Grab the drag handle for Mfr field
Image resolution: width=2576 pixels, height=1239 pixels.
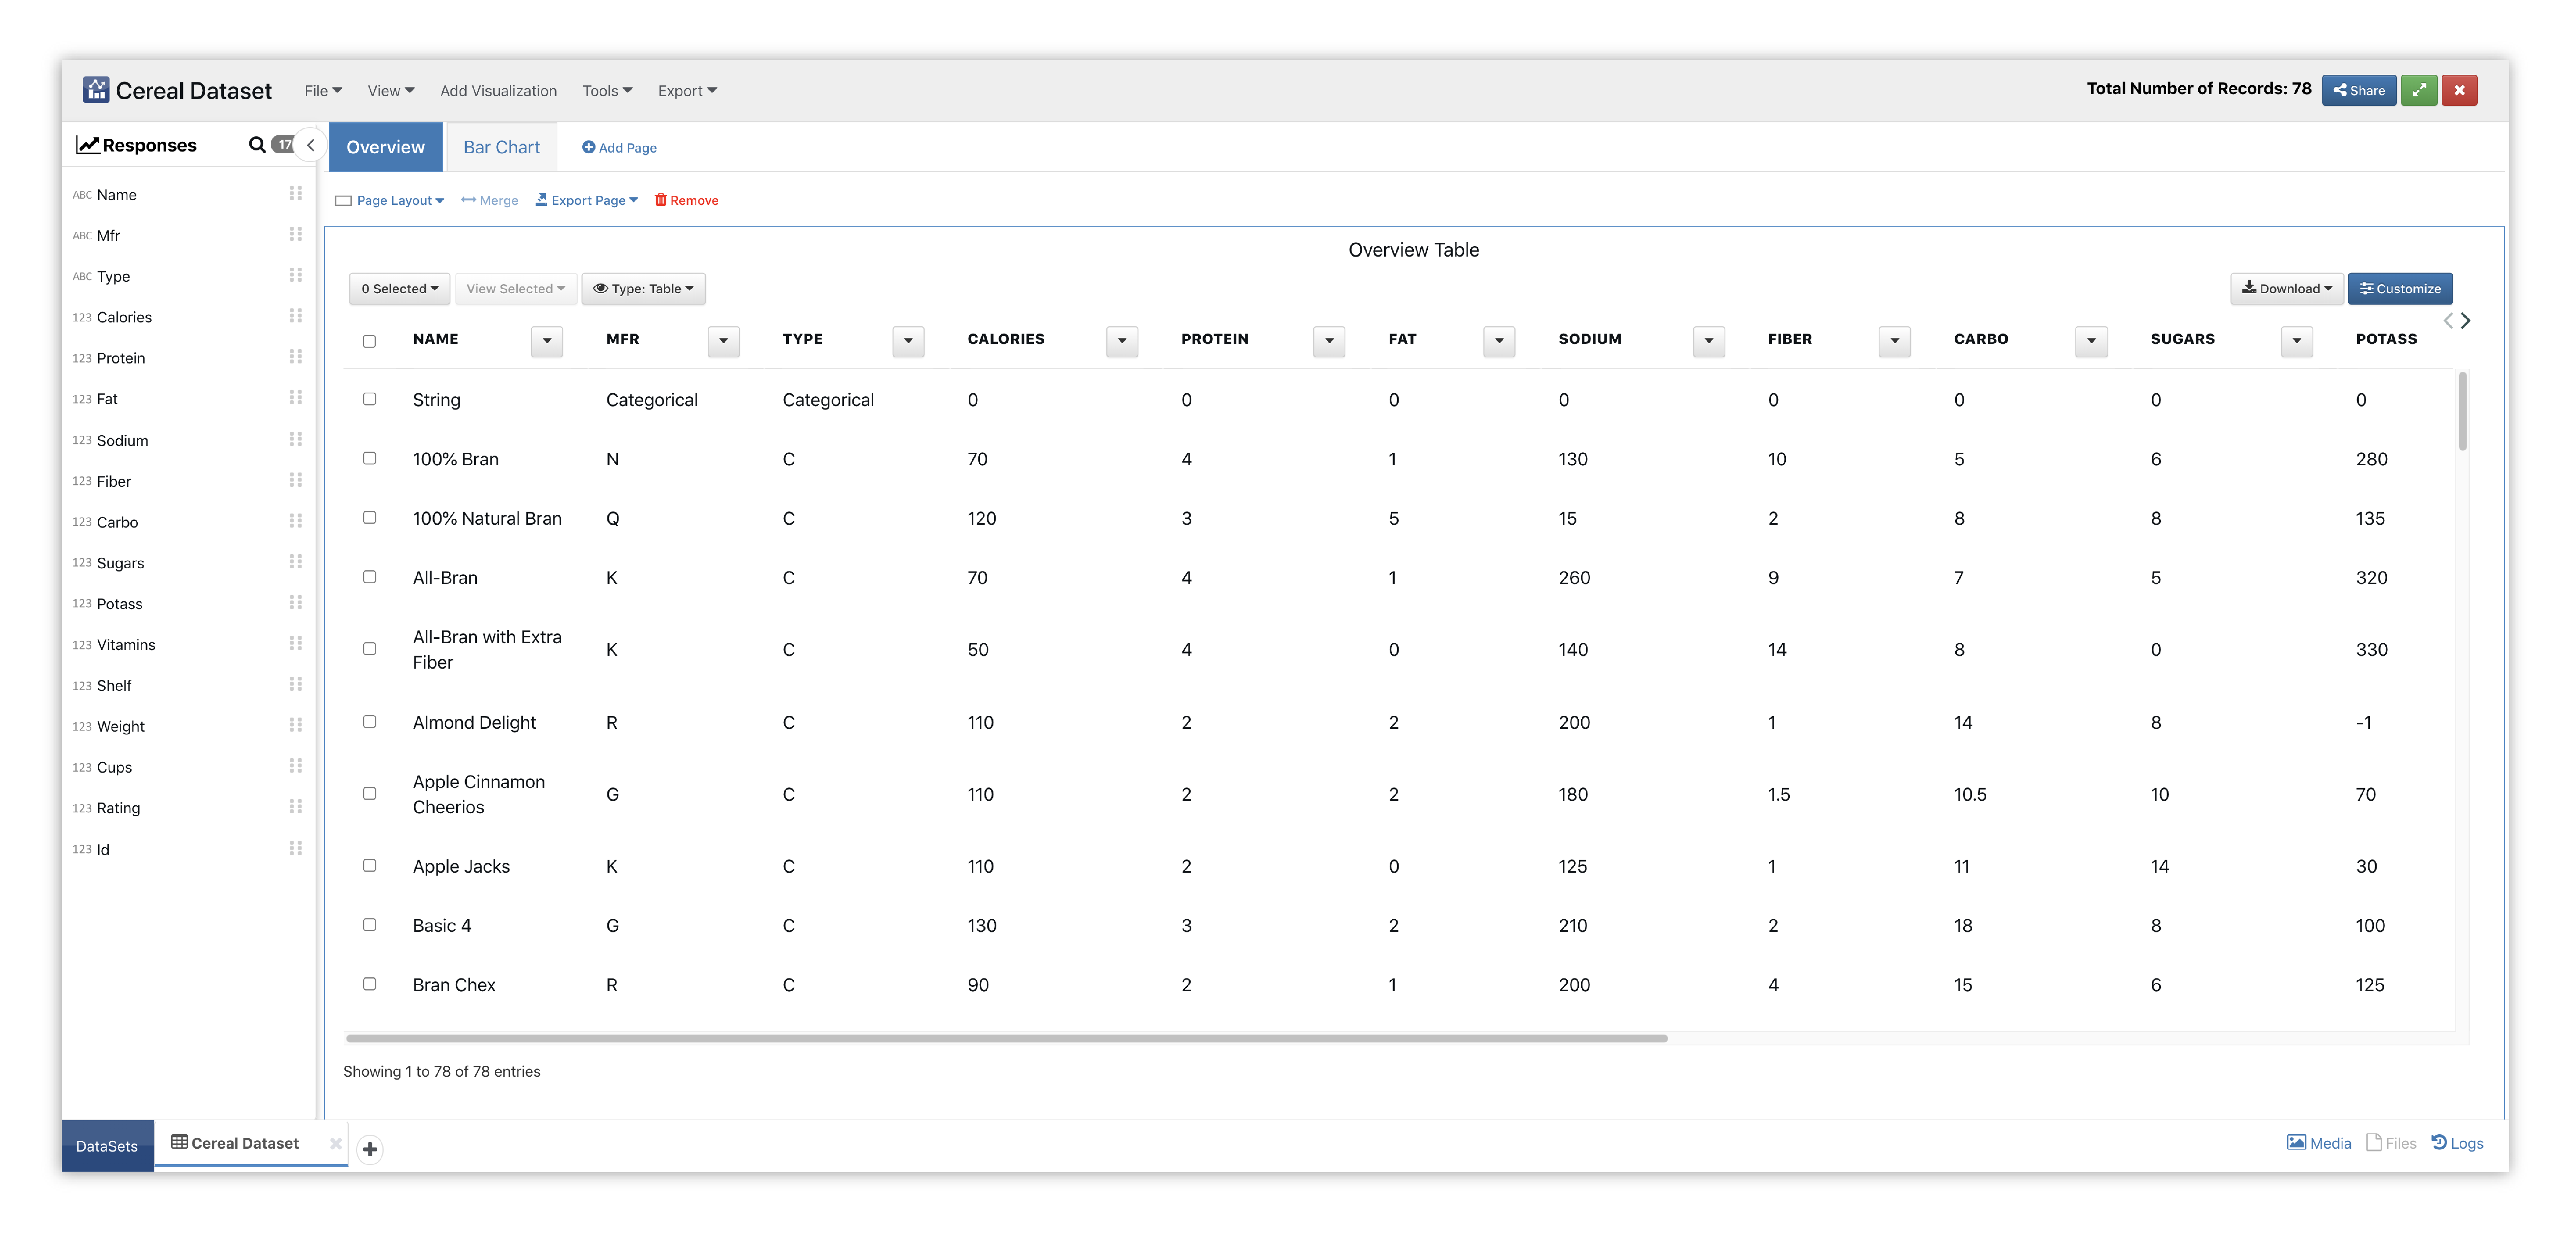click(x=296, y=234)
